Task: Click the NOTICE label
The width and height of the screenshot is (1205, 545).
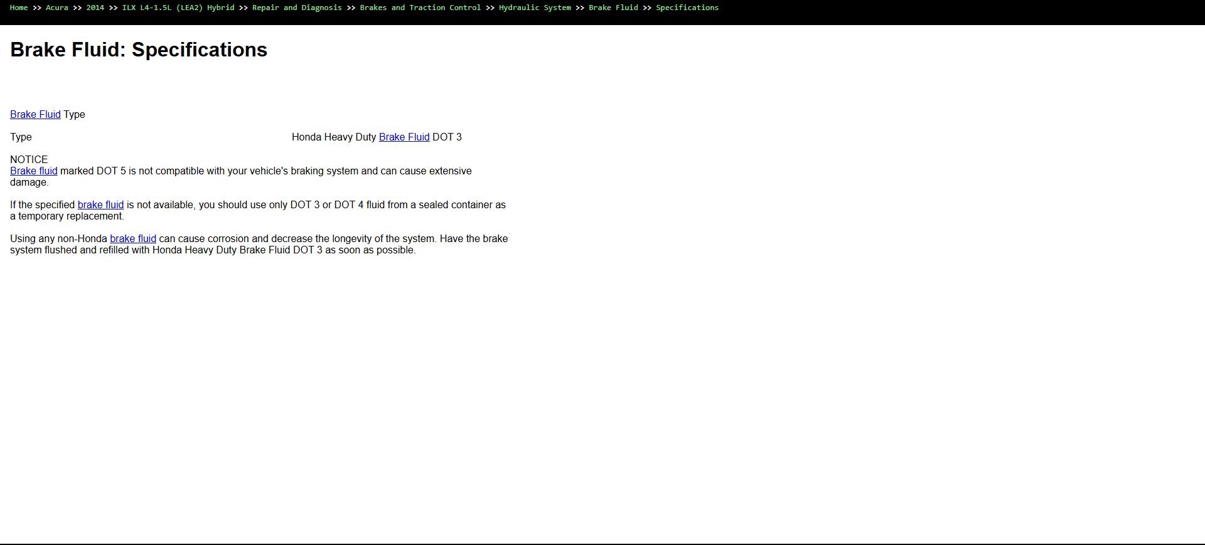Action: pos(29,160)
